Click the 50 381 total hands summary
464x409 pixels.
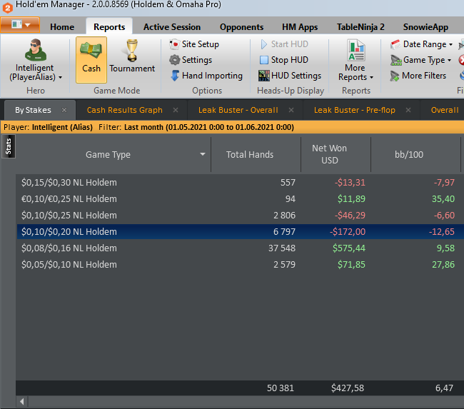click(x=281, y=388)
